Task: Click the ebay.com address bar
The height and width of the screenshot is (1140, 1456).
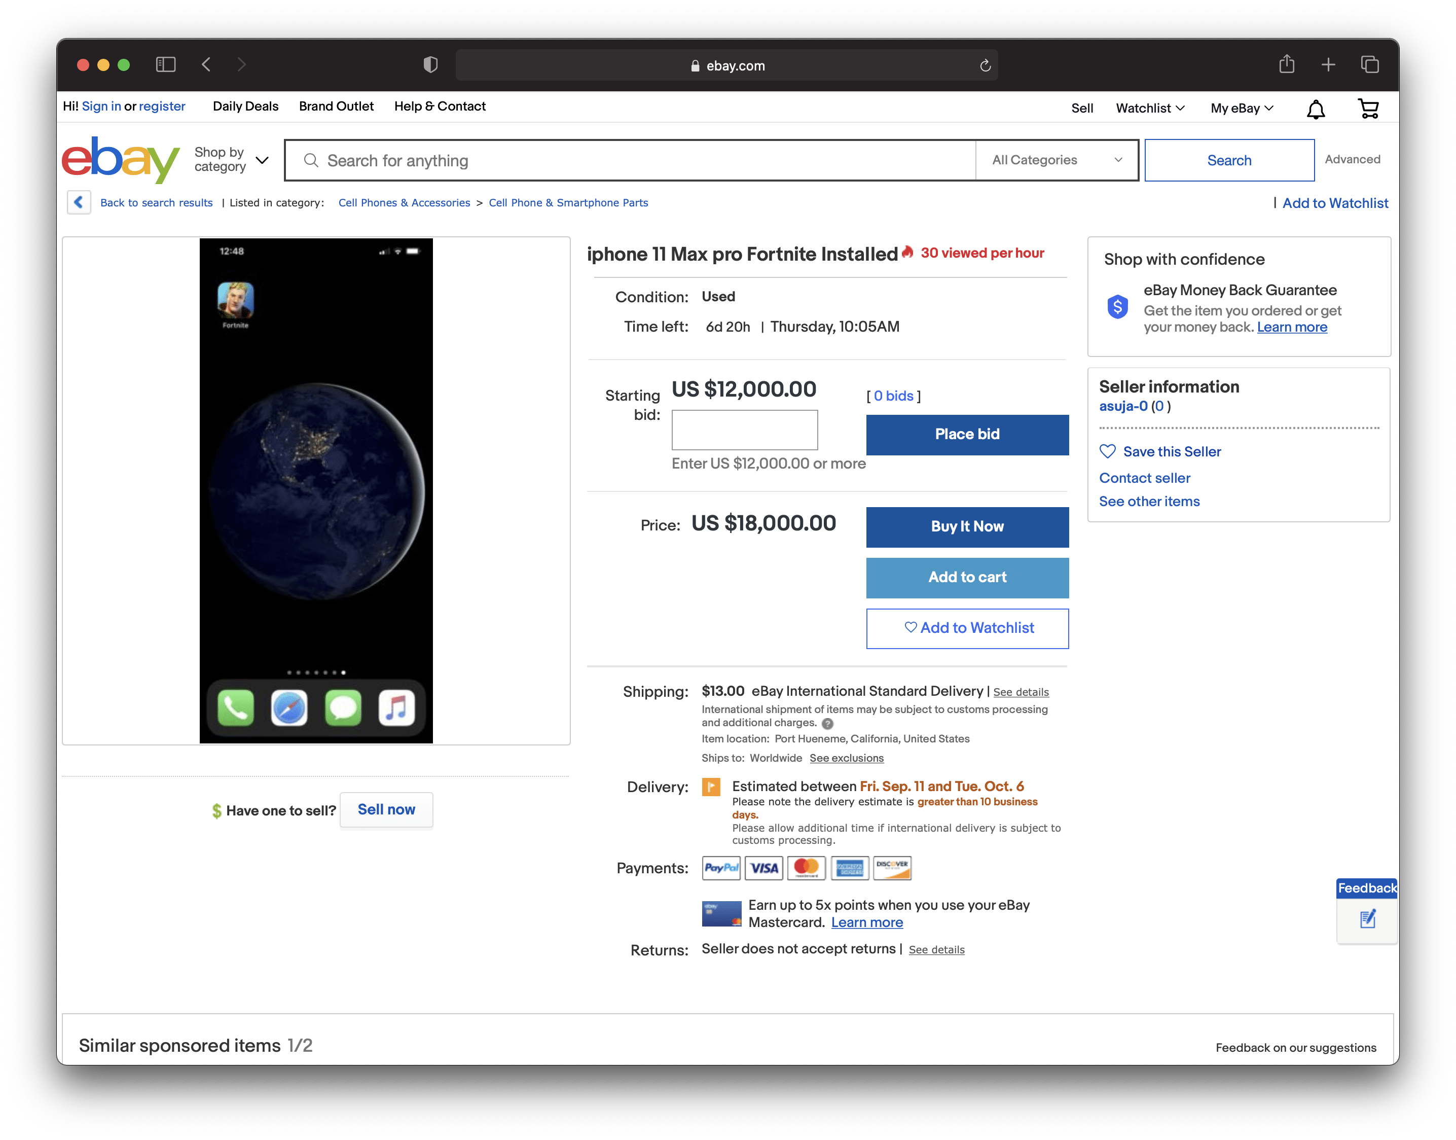Action: pos(726,65)
